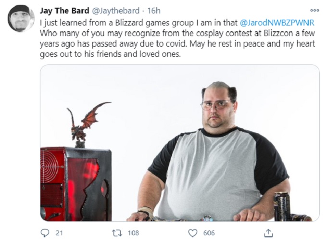Follow the @JarodNWBZPWNR mention link
Screen dimensions: 327x243
[x=277, y=23]
